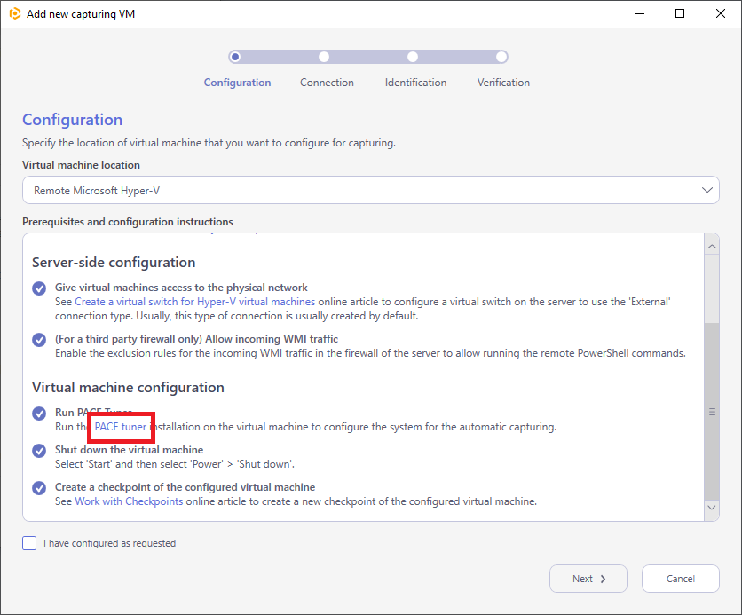Open the PACE tuner link

(121, 427)
